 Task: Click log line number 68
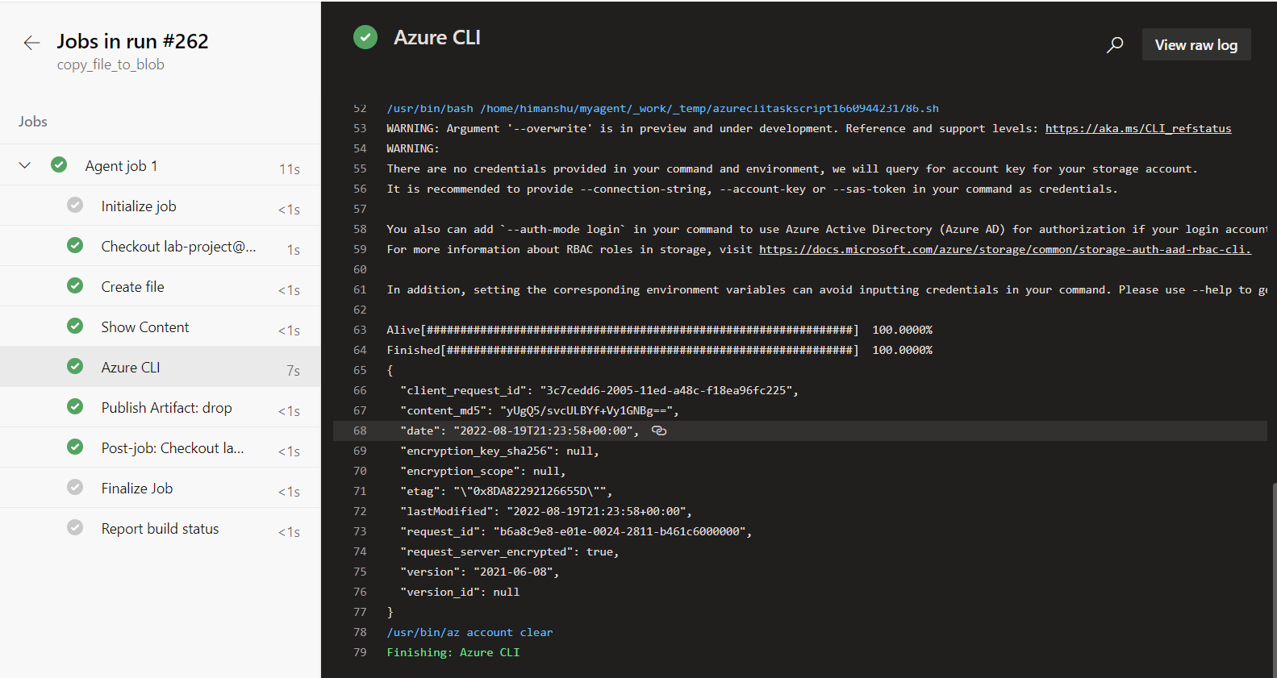pos(360,431)
